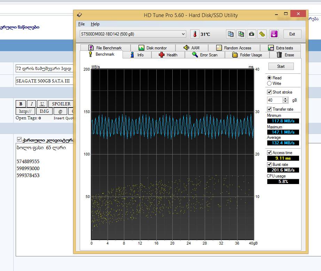Switch to the Erase tab
The image size is (321, 271).
point(285,55)
